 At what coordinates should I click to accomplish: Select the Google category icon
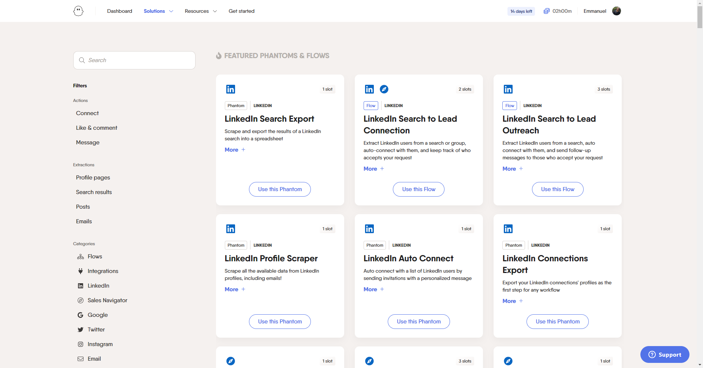click(x=81, y=315)
